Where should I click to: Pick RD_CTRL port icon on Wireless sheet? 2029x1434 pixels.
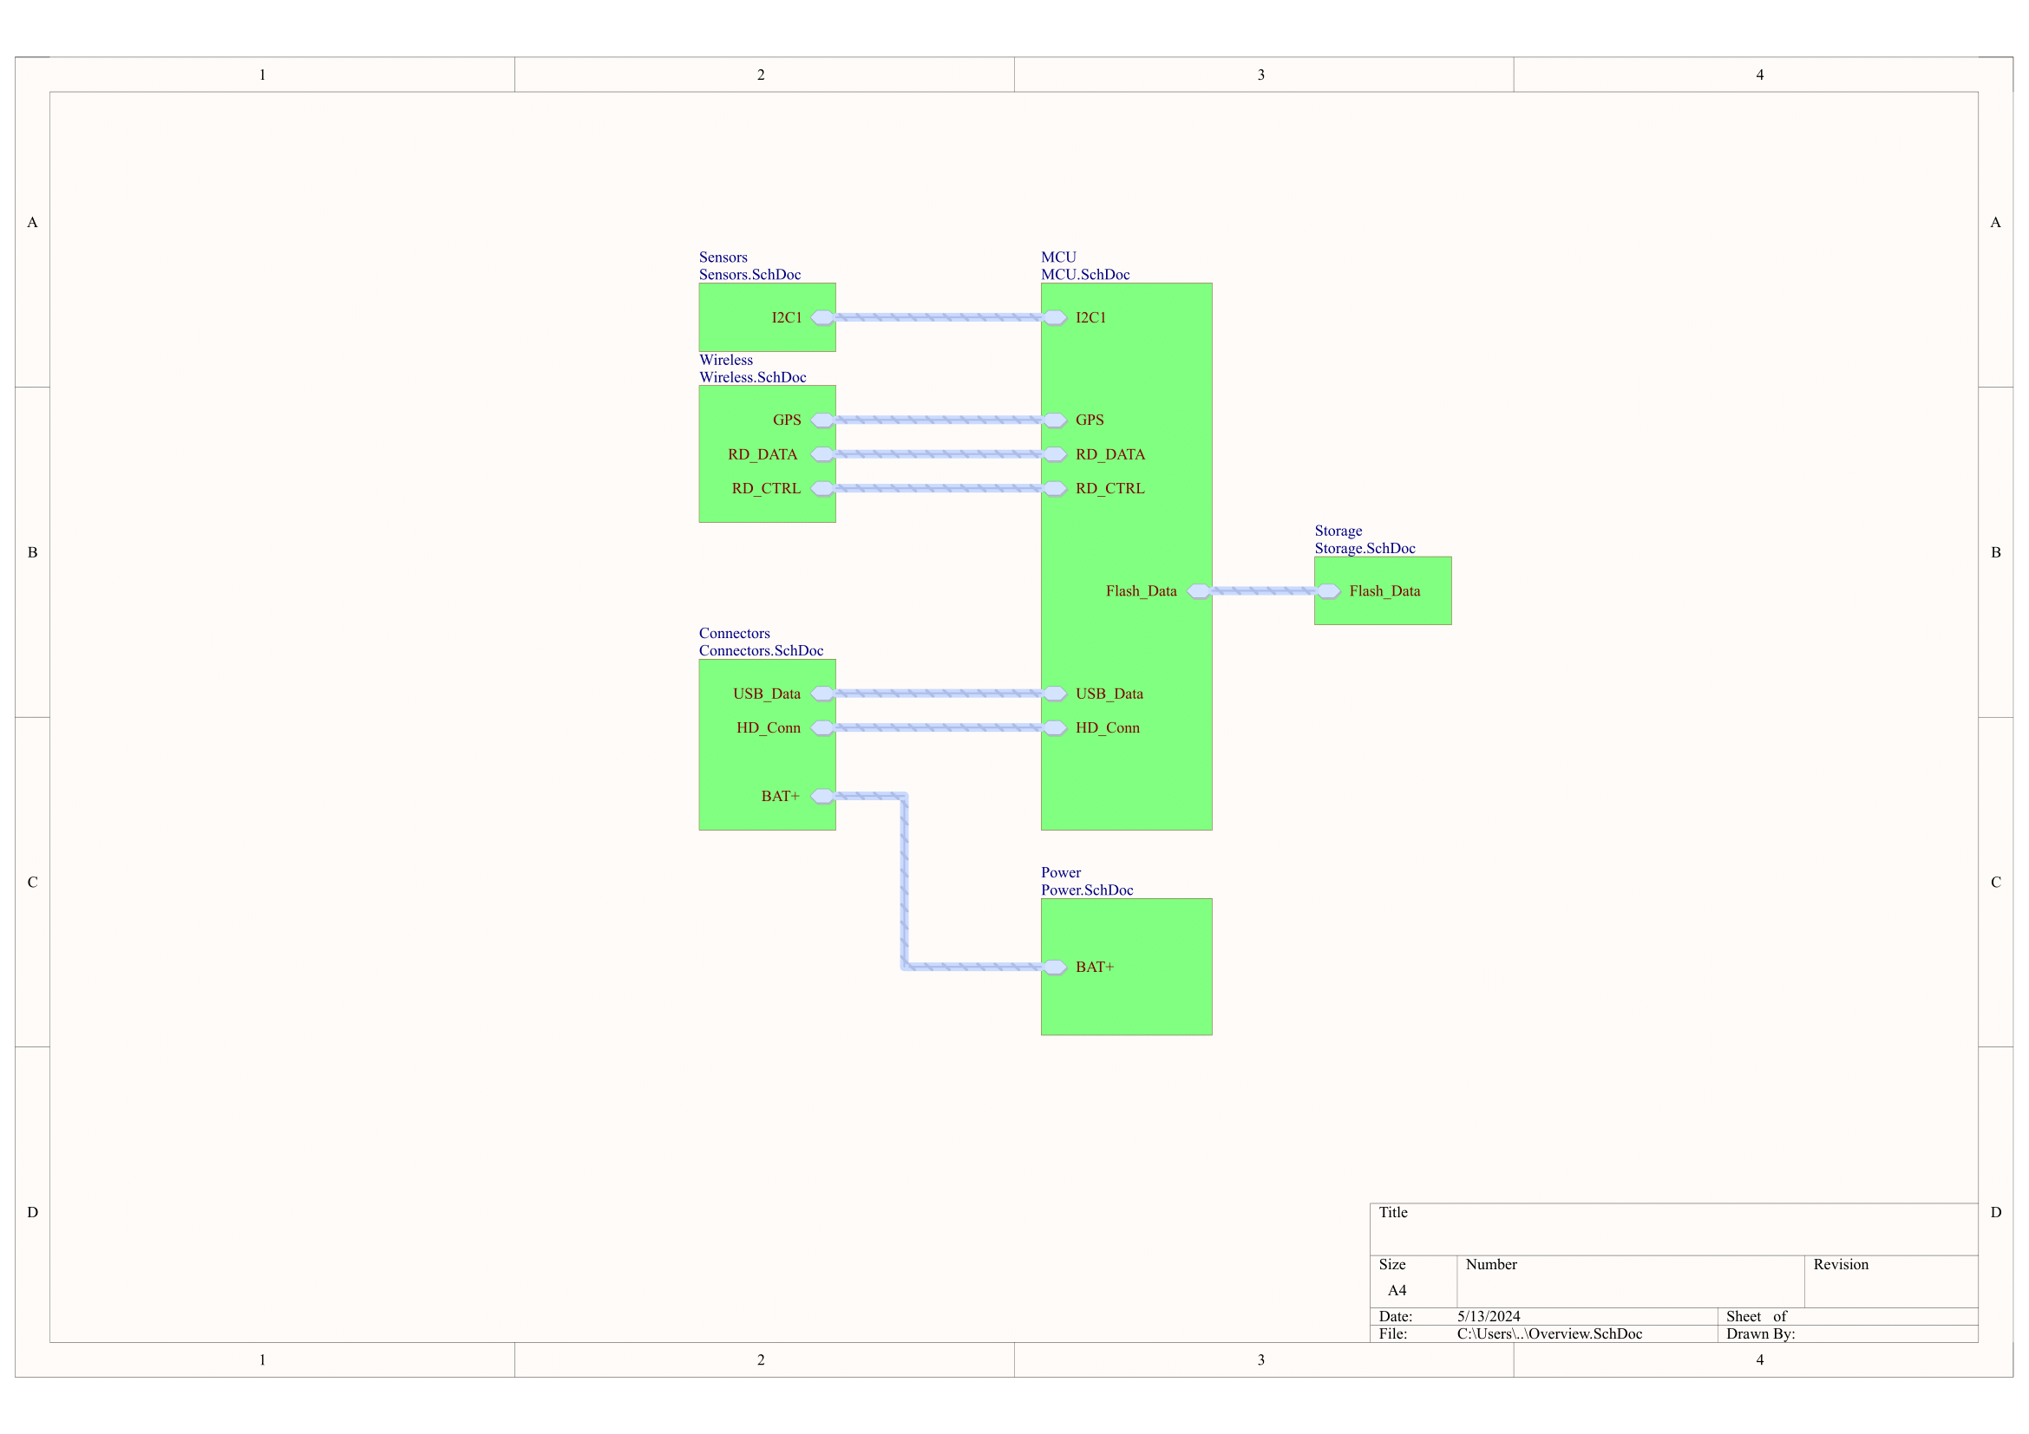pyautogui.click(x=822, y=488)
